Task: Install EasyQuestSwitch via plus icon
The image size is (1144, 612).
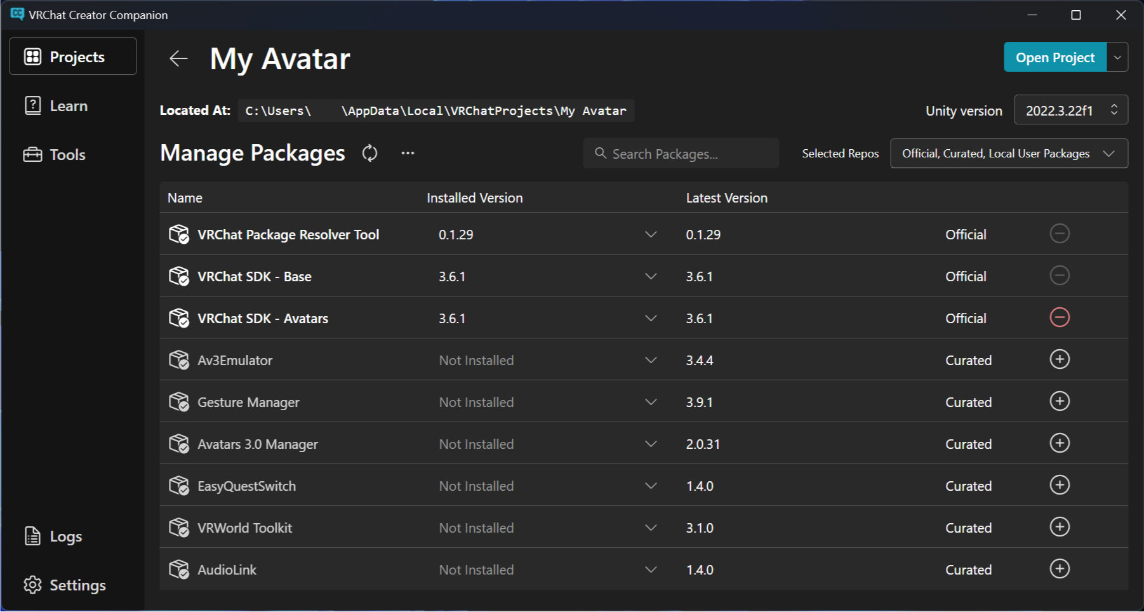Action: click(1060, 485)
